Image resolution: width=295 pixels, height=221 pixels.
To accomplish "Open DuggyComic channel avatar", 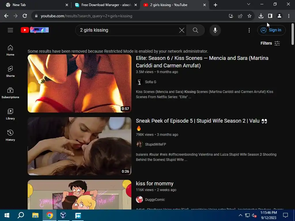I will [139, 200].
